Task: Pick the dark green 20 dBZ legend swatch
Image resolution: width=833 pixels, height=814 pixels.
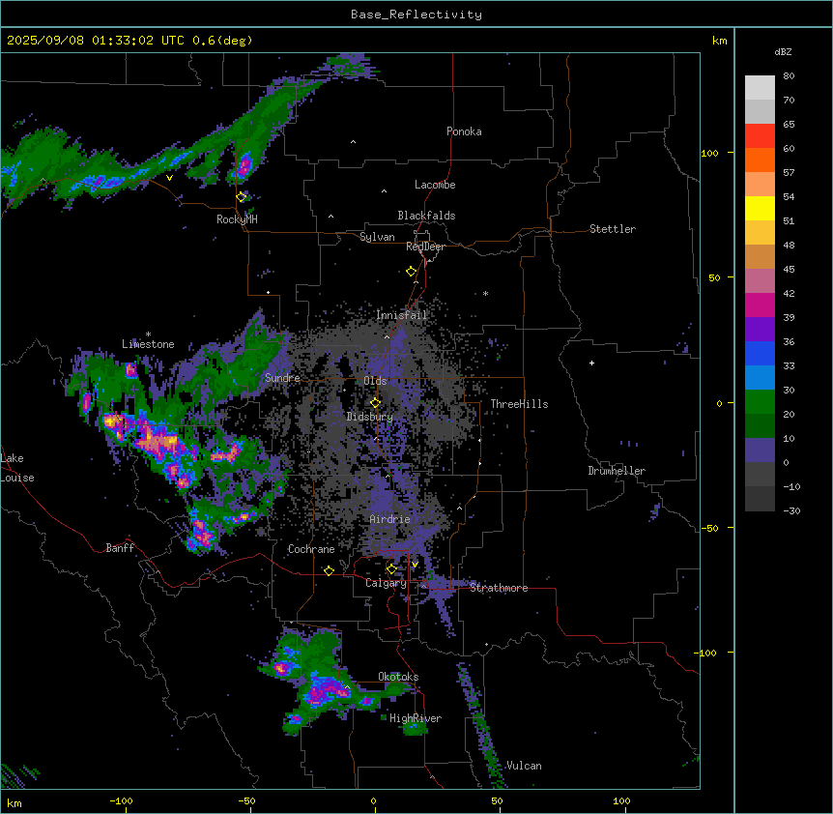Action: coord(760,426)
